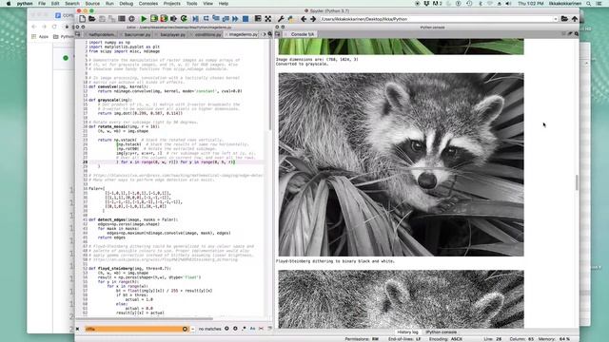Open the Consoles menu

click(148, 4)
